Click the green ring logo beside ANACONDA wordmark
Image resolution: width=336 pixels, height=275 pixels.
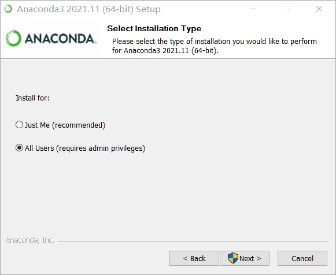click(13, 38)
